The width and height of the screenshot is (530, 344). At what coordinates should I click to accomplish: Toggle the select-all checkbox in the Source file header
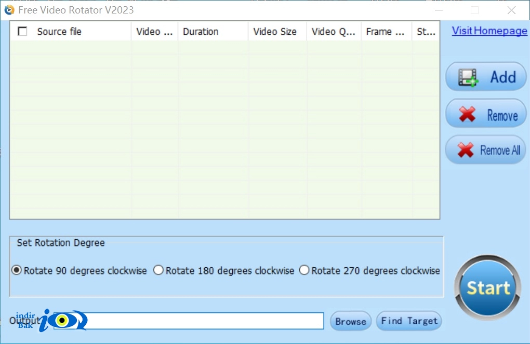(x=22, y=32)
